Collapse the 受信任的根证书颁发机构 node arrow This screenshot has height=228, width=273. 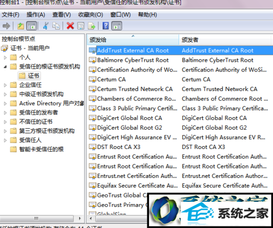tap(5, 67)
